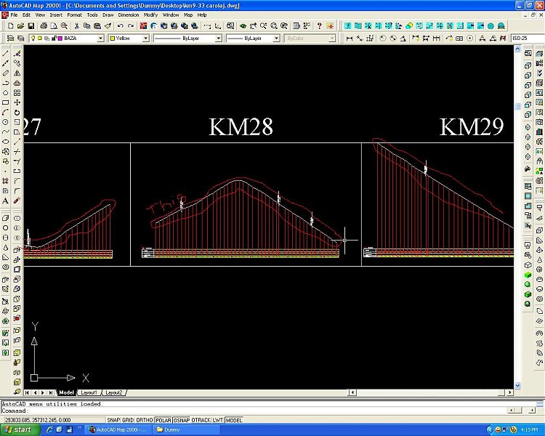Open the File menu
Image resolution: width=545 pixels, height=436 pixels.
point(14,15)
